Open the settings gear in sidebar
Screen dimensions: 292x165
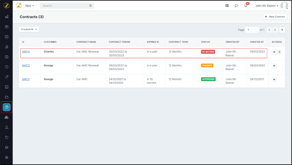tap(7, 158)
